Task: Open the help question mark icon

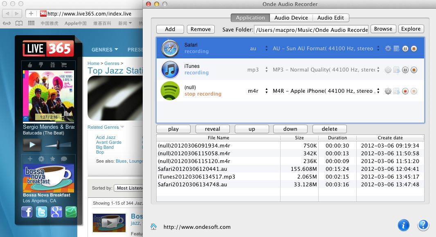Action: click(x=423, y=225)
